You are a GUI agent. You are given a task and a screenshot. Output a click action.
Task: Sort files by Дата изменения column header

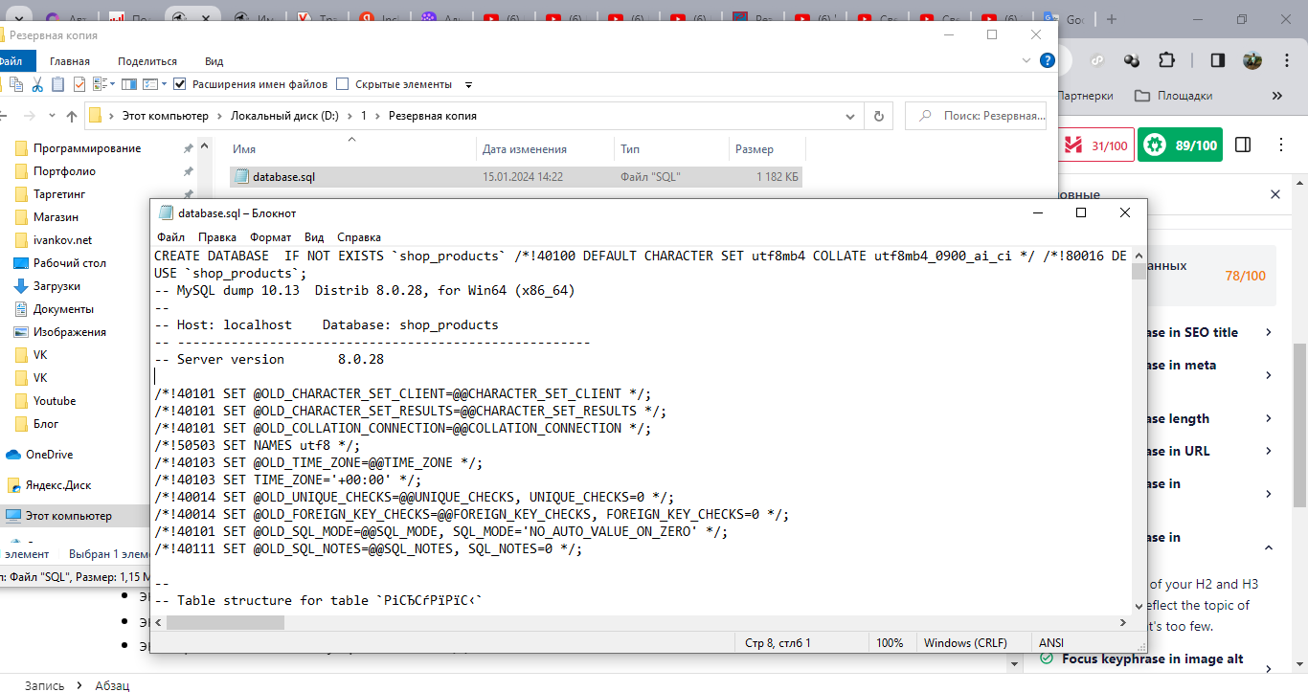point(545,149)
